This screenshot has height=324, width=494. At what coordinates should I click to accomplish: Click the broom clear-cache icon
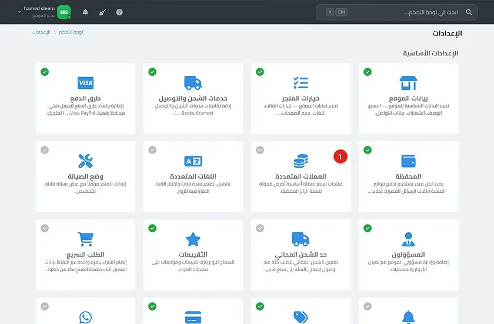click(102, 12)
